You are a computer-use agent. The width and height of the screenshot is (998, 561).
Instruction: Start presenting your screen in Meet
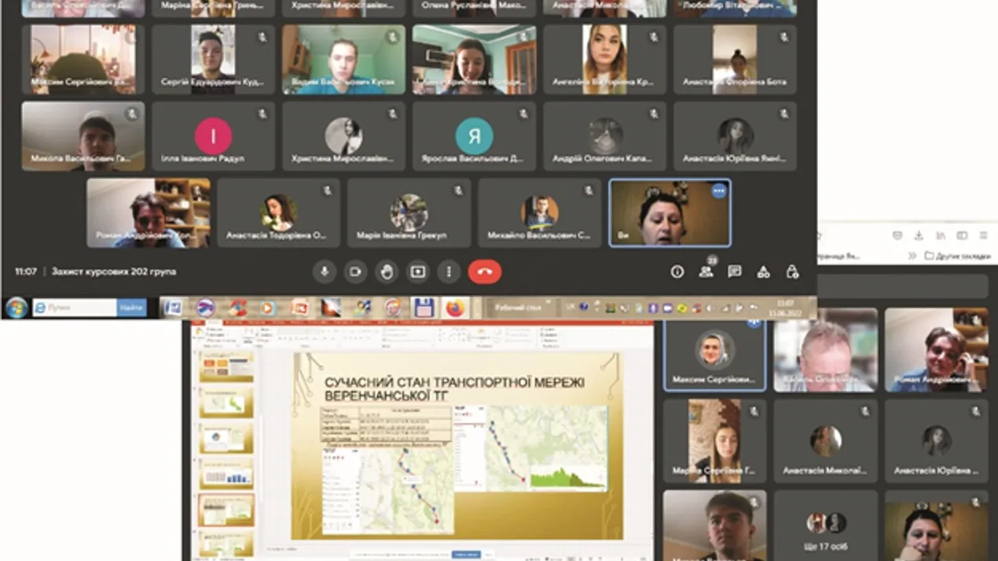418,272
